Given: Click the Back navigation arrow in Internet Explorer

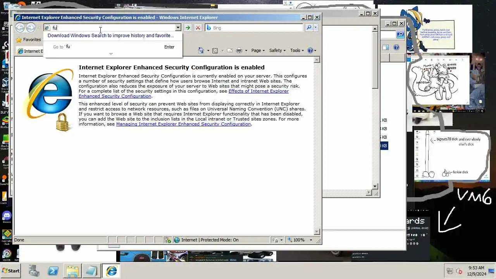Looking at the screenshot, I should 20,28.
